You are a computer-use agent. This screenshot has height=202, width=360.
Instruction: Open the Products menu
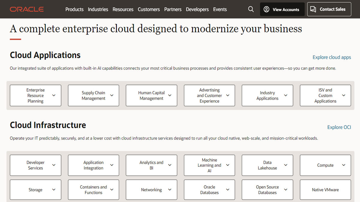[74, 9]
